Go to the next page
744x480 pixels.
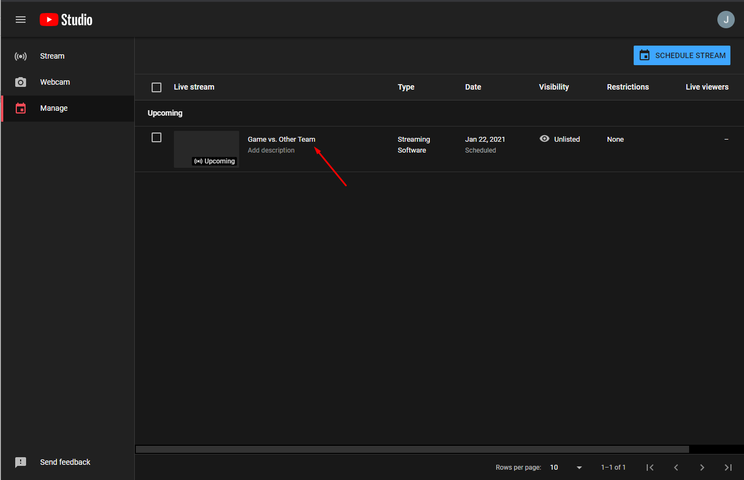pyautogui.click(x=702, y=468)
